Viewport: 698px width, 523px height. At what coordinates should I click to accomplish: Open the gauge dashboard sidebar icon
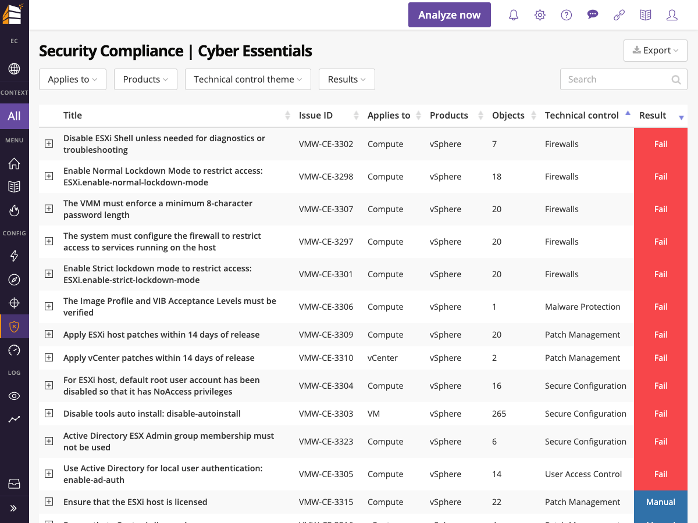click(14, 350)
